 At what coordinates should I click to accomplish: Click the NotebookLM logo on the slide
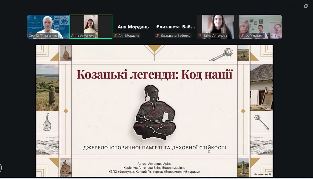point(263,174)
